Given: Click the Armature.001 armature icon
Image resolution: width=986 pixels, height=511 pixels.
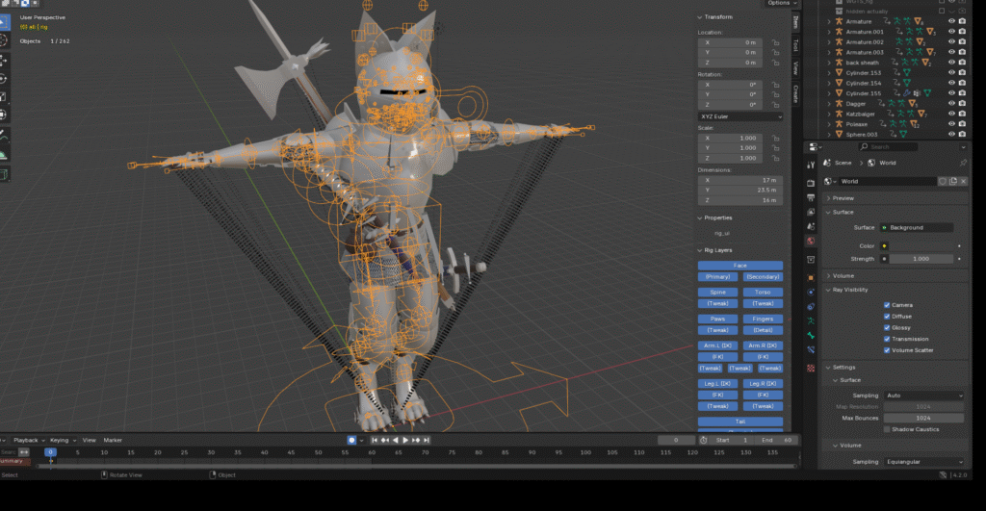Looking at the screenshot, I should pyautogui.click(x=838, y=32).
